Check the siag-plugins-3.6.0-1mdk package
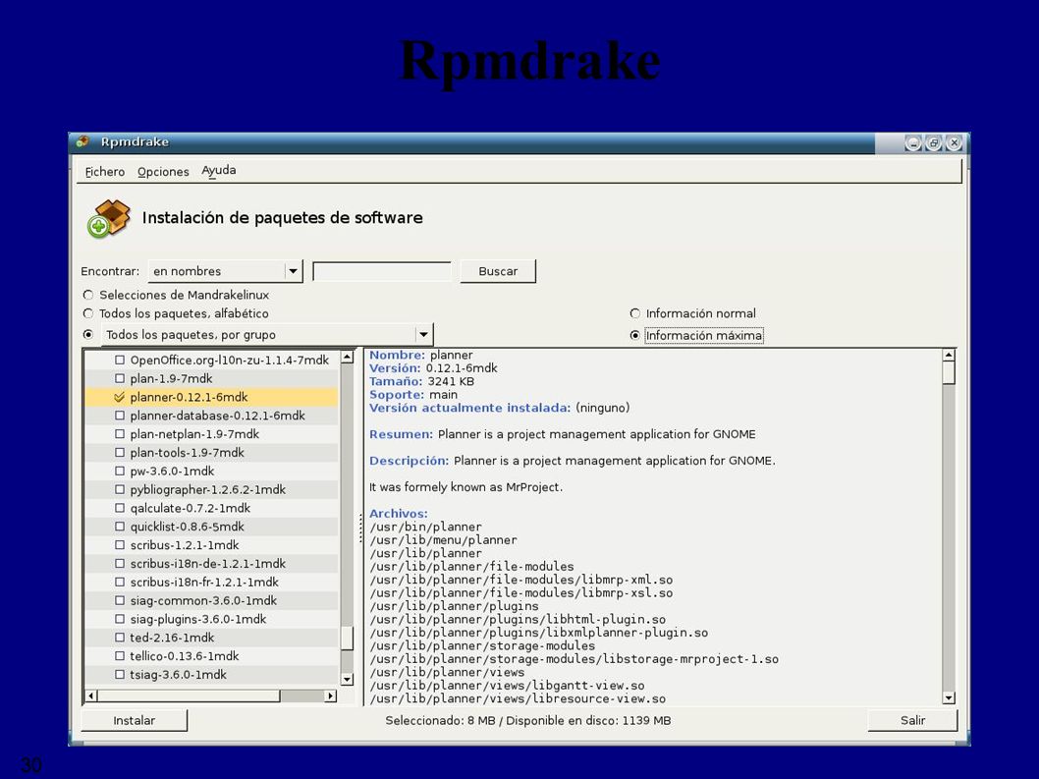This screenshot has height=779, width=1039. point(119,619)
